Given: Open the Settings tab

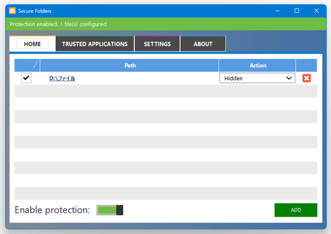Looking at the screenshot, I should click(x=157, y=44).
